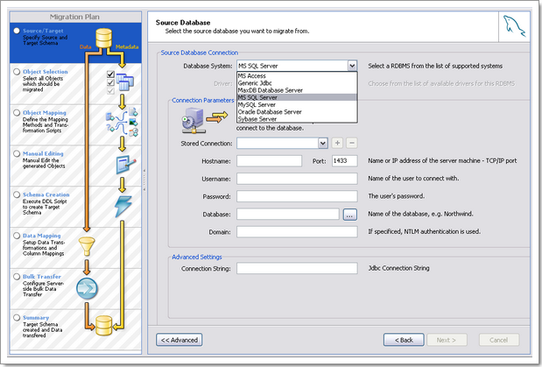Click the Object Selection step title

[x=46, y=72]
